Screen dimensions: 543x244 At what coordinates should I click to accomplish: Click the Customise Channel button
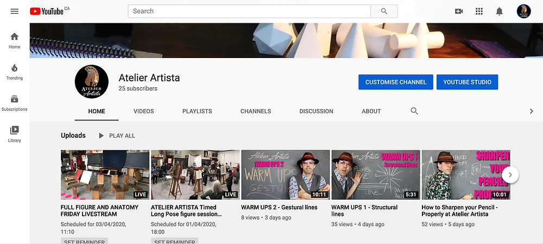pyautogui.click(x=396, y=82)
